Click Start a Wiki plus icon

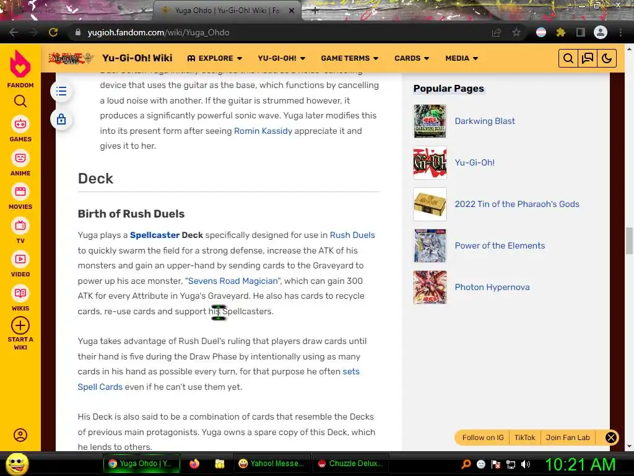pos(20,325)
